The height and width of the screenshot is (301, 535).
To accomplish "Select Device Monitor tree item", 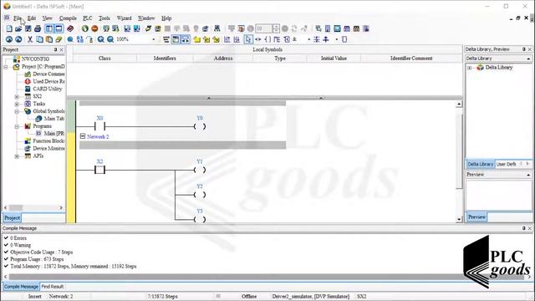I will tap(48, 149).
